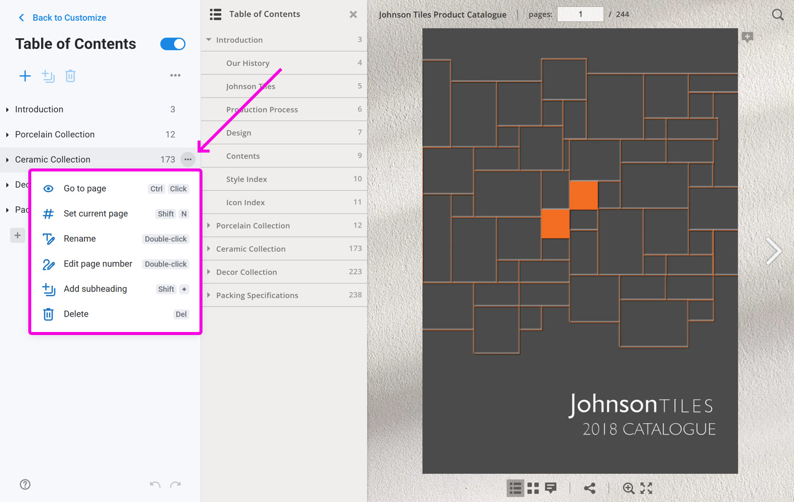Click the page number input field
The image size is (794, 502).
coord(580,14)
